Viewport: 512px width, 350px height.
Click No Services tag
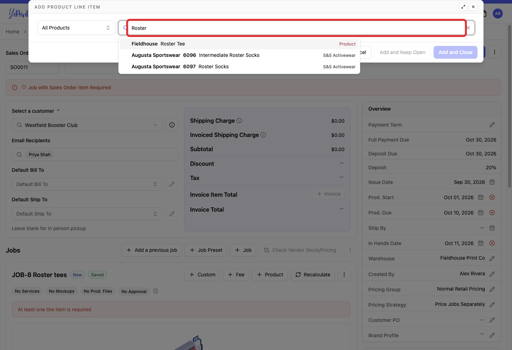tap(27, 291)
